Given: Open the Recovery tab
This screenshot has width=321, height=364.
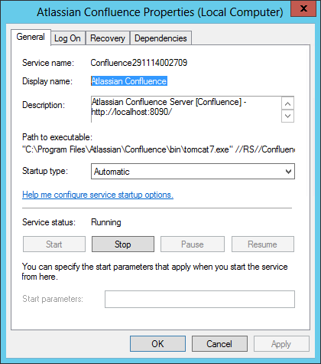Looking at the screenshot, I should coord(108,38).
